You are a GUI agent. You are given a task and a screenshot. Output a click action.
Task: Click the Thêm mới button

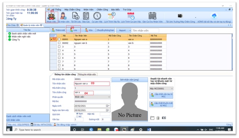click(x=58, y=30)
